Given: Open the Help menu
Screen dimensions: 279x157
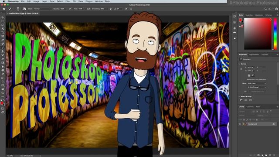Looking at the screenshot, I should click(x=108, y=1).
